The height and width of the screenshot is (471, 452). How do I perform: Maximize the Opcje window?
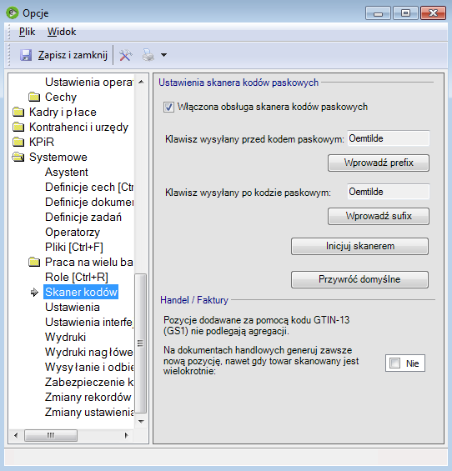tap(405, 13)
